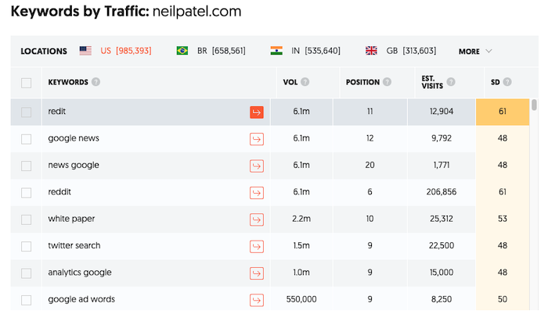
Task: Click the est. visits value '12,904'
Action: [442, 112]
